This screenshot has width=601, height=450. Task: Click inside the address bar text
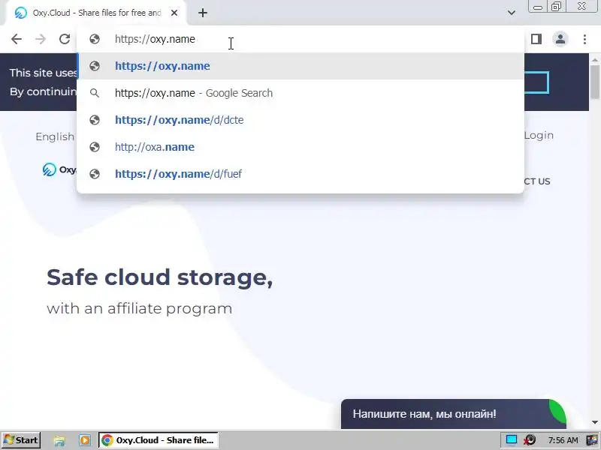(155, 39)
